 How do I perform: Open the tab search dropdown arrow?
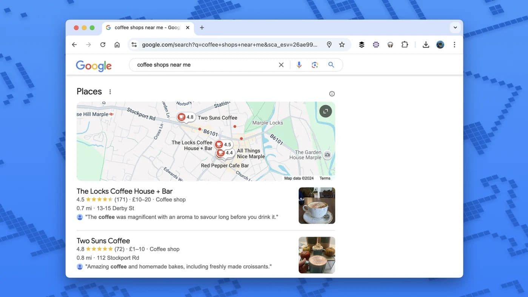(455, 28)
